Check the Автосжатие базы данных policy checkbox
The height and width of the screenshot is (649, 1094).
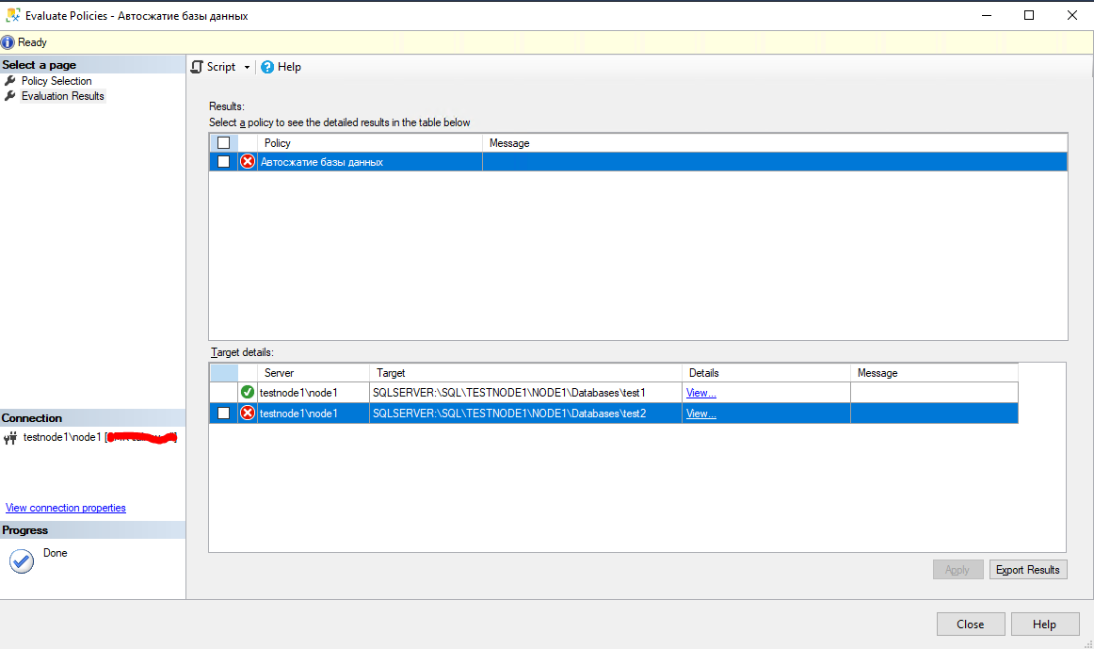[x=223, y=161]
